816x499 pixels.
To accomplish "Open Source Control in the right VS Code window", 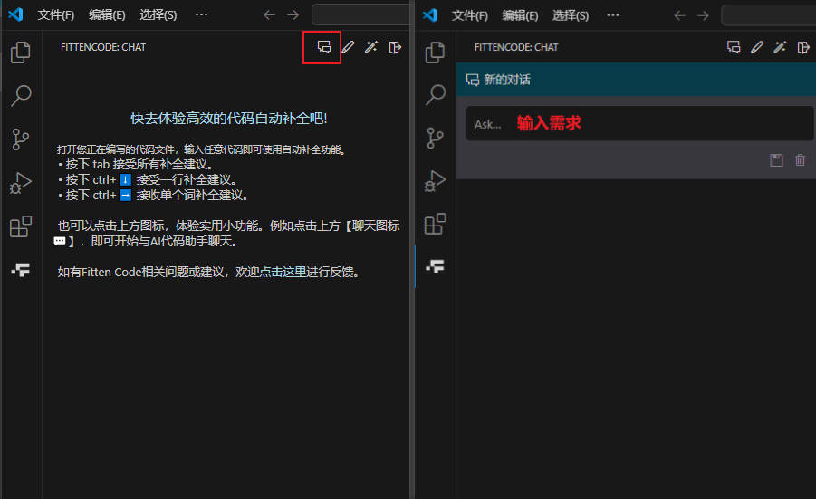I will [x=435, y=139].
